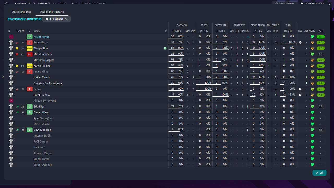The image size is (334, 188).
Task: Click the TIRO column header
Action: tap(288, 25)
